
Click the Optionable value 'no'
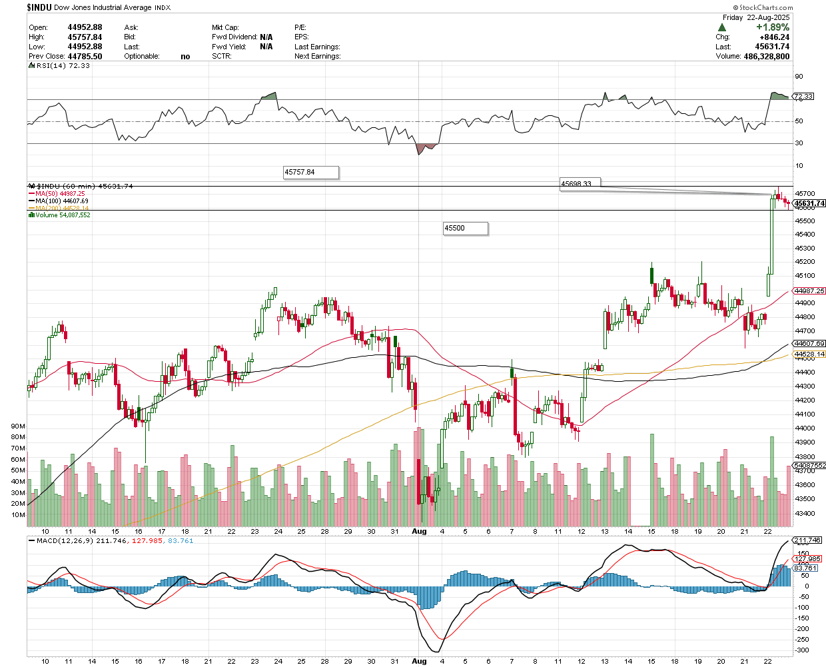(185, 57)
